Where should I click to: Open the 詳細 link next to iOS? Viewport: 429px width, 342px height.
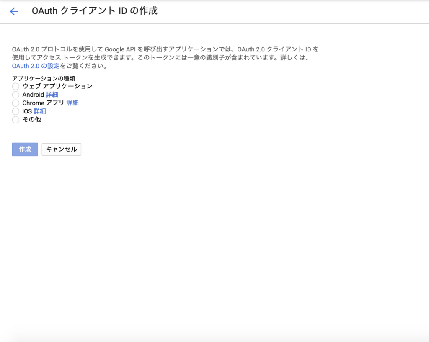40,111
